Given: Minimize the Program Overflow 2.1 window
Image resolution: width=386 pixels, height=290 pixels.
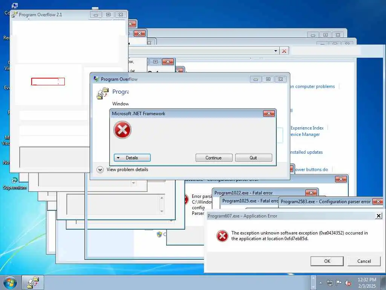Looking at the screenshot, I should coord(96,15).
